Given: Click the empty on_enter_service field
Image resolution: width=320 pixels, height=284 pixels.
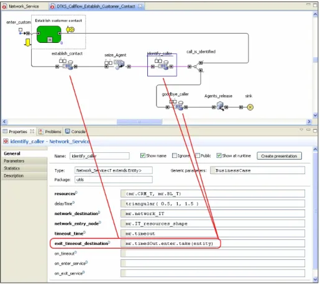Looking at the screenshot, I should tap(213, 263).
